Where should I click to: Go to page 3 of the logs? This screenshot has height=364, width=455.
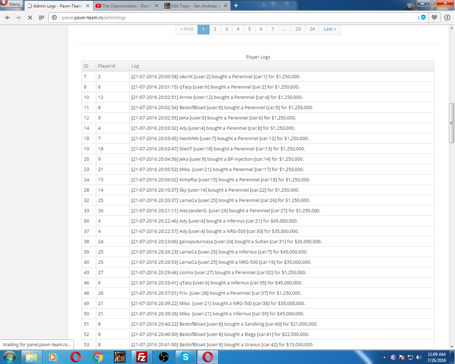tap(227, 29)
